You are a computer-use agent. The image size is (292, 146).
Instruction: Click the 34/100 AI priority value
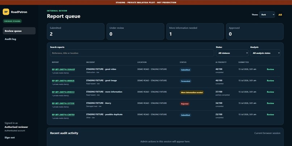pyautogui.click(x=219, y=103)
